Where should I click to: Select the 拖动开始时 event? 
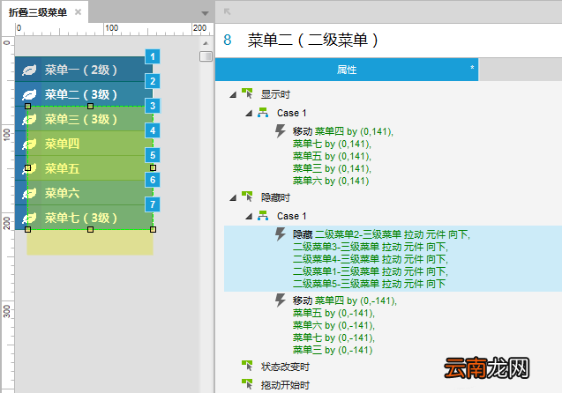[x=285, y=385]
